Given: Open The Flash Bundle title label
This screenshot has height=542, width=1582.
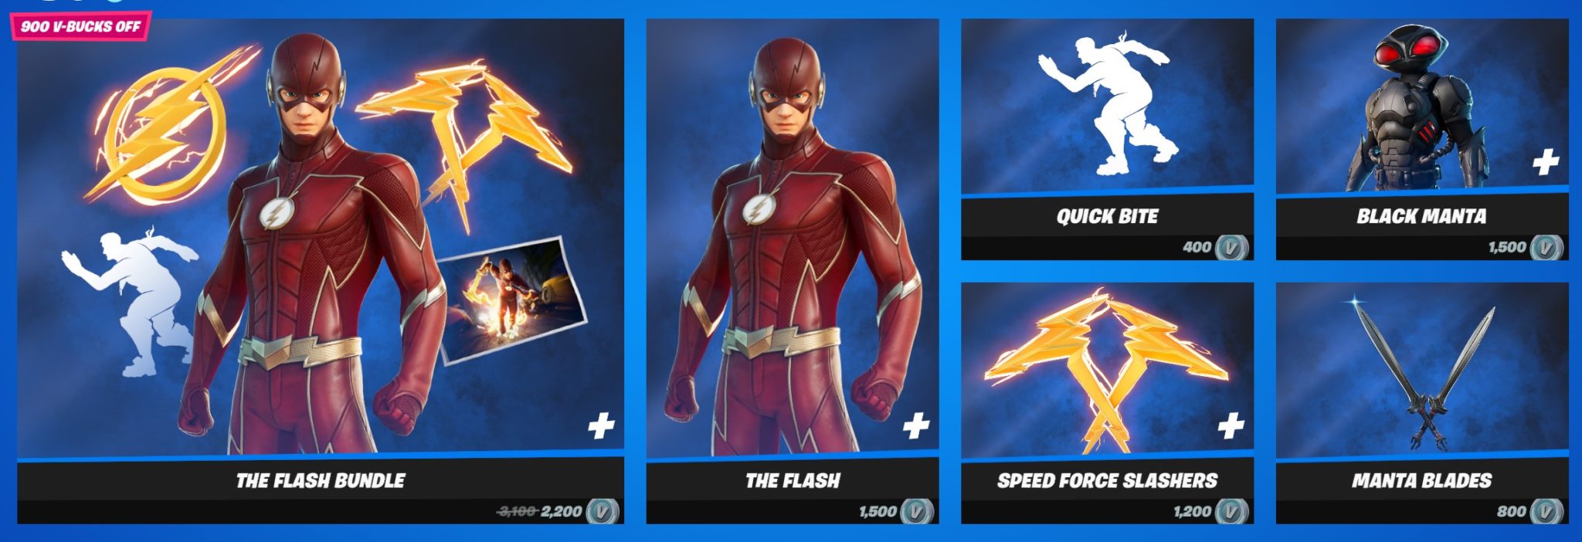Looking at the screenshot, I should click(x=321, y=480).
